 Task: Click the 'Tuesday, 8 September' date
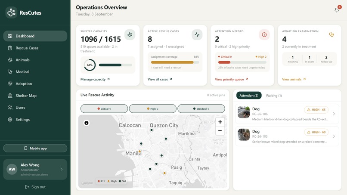[94, 14]
